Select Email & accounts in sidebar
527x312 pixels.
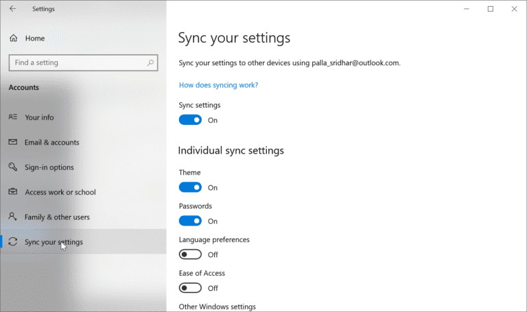tap(52, 143)
